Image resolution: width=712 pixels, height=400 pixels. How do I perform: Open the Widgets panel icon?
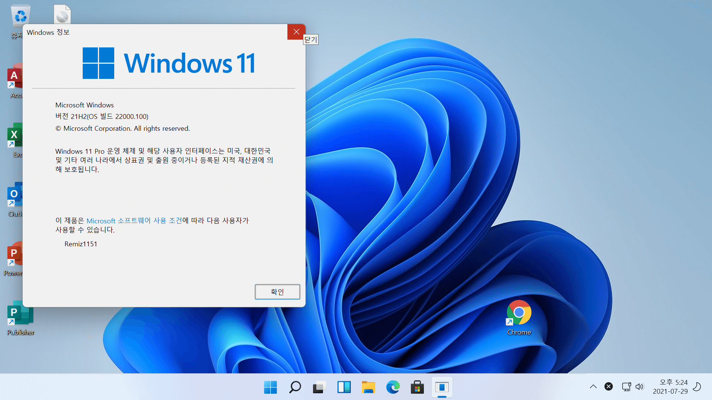pos(344,387)
